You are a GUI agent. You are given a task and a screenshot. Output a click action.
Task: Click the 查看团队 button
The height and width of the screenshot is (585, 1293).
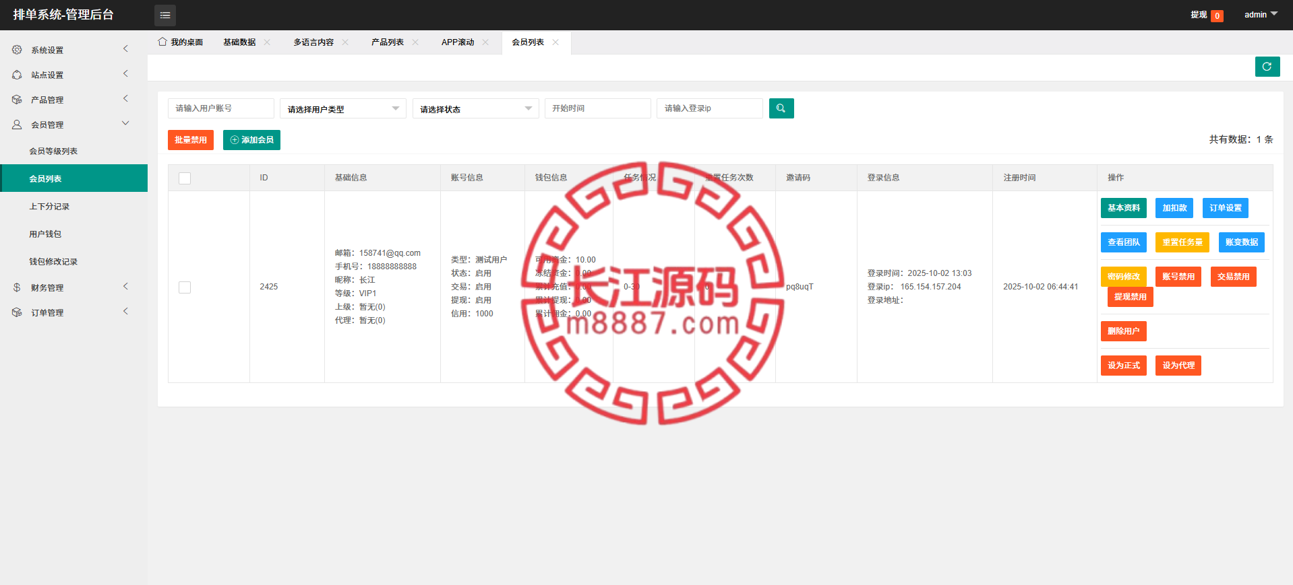pos(1124,242)
